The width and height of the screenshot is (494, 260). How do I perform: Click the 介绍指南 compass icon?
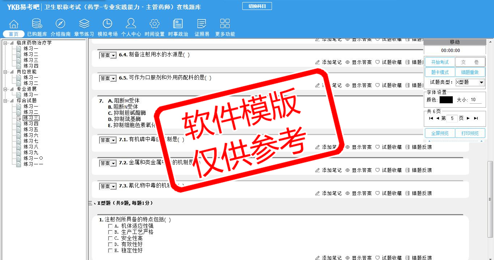pyautogui.click(x=60, y=24)
